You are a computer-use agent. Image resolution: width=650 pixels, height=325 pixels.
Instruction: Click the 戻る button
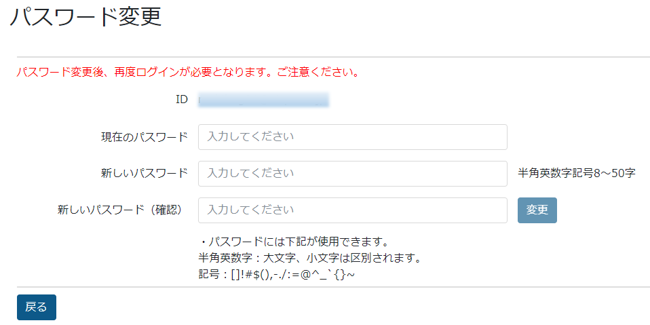[x=36, y=307]
